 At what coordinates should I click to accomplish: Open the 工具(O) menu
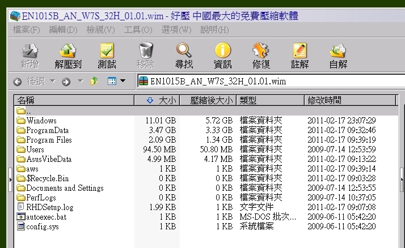tap(138, 30)
